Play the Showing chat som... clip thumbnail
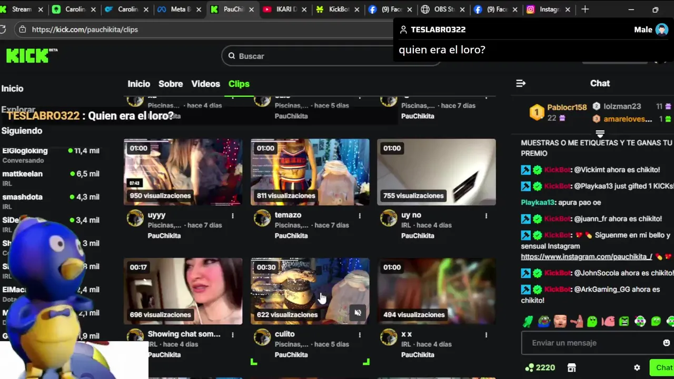Image resolution: width=674 pixels, height=379 pixels. click(183, 291)
